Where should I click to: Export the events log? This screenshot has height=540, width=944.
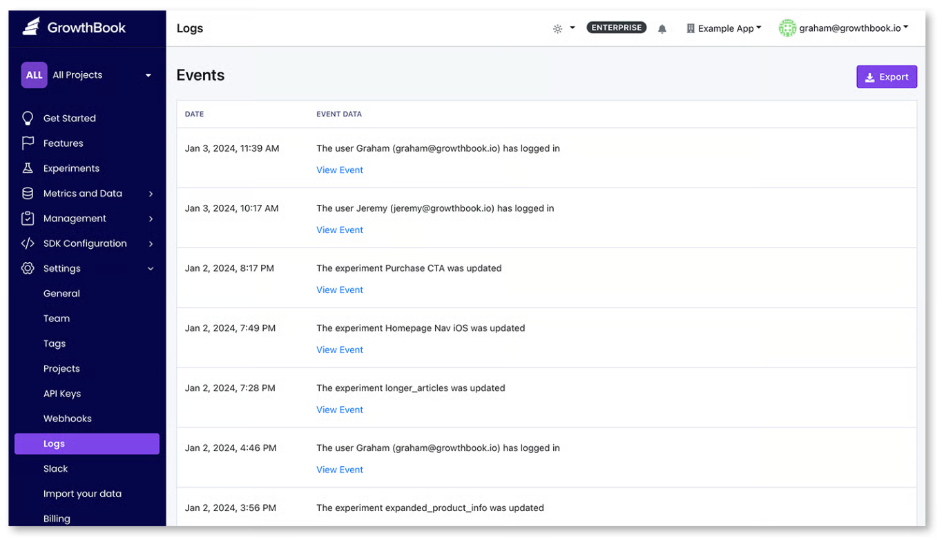pos(887,77)
